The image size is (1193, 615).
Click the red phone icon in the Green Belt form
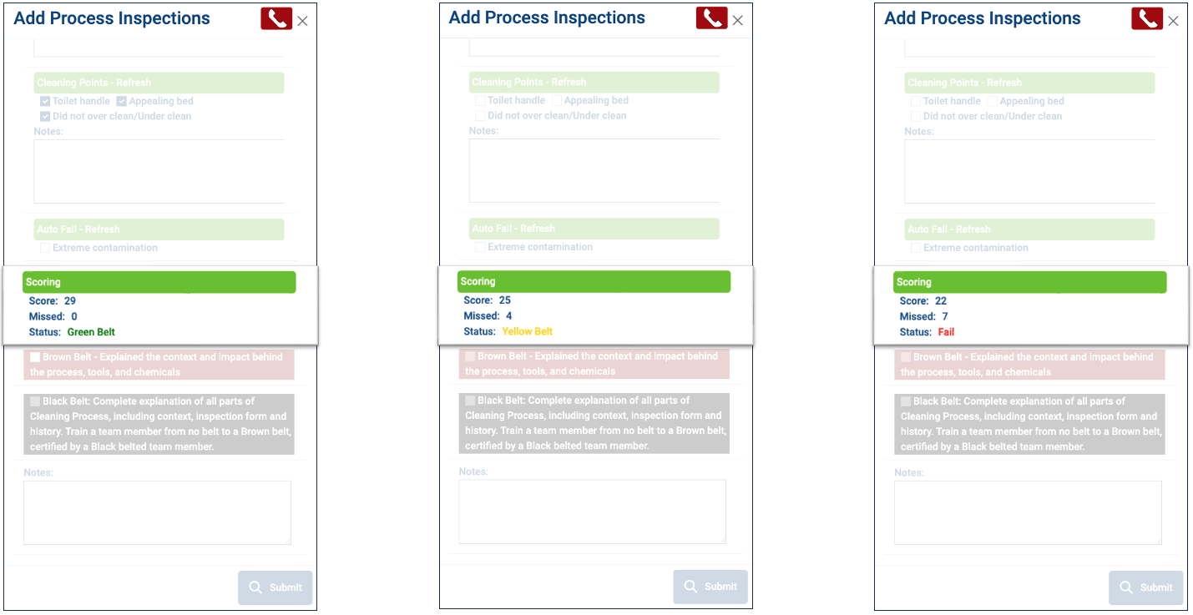point(276,19)
